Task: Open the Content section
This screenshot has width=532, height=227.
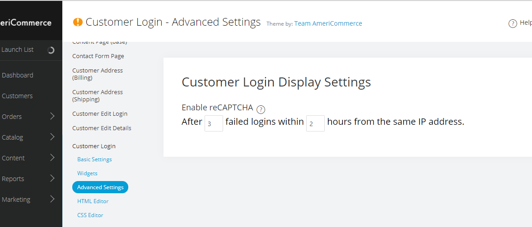Action: [13, 158]
